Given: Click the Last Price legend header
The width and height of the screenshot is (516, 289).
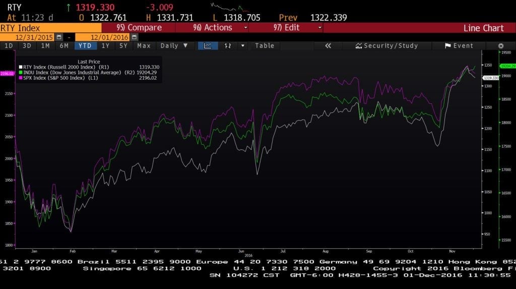Looking at the screenshot, I should (89, 62).
